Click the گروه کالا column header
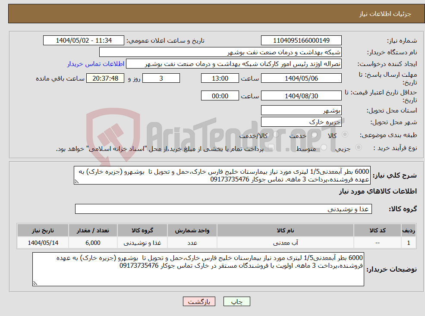Screen dimensions: 425x316 click(142, 231)
